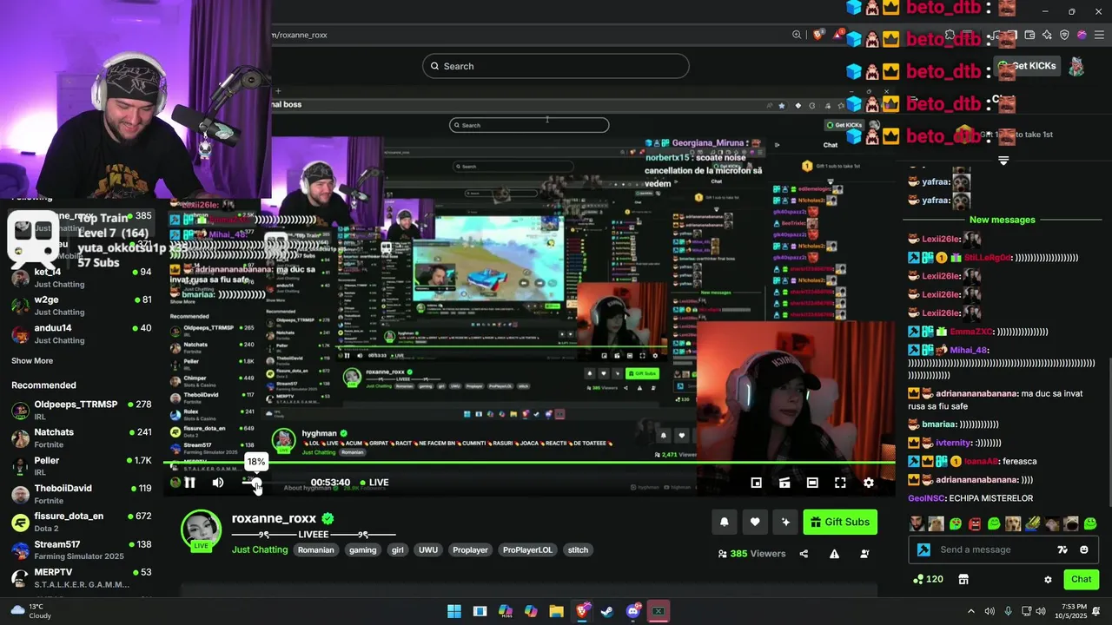Open the emote picker smiley icon
The image size is (1112, 625).
1084,549
